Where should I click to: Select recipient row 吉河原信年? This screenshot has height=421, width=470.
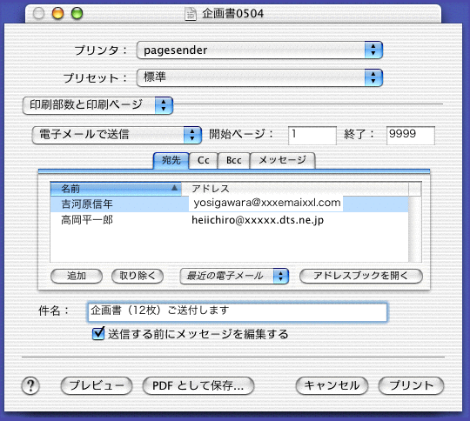coord(229,204)
